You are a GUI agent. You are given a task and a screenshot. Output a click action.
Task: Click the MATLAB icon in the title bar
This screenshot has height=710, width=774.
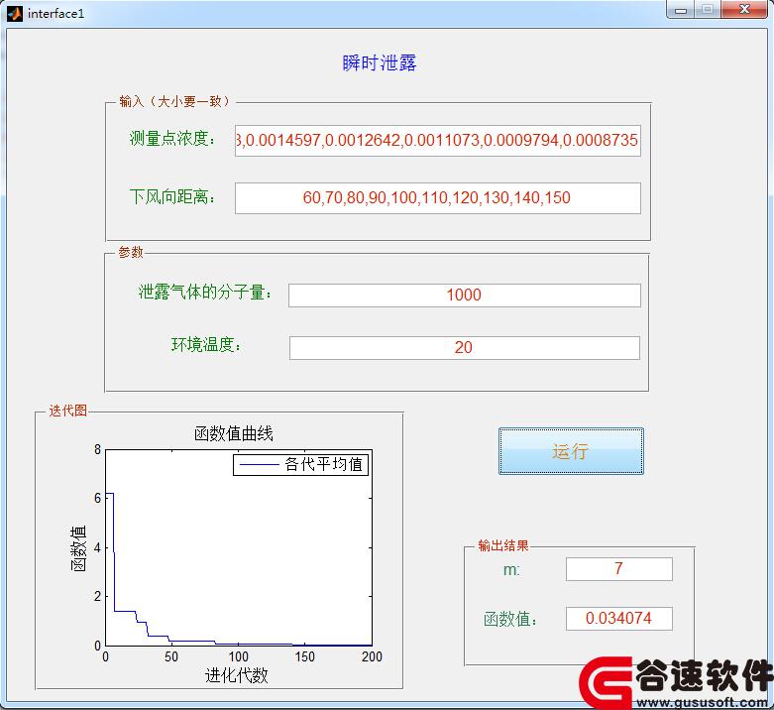15,13
